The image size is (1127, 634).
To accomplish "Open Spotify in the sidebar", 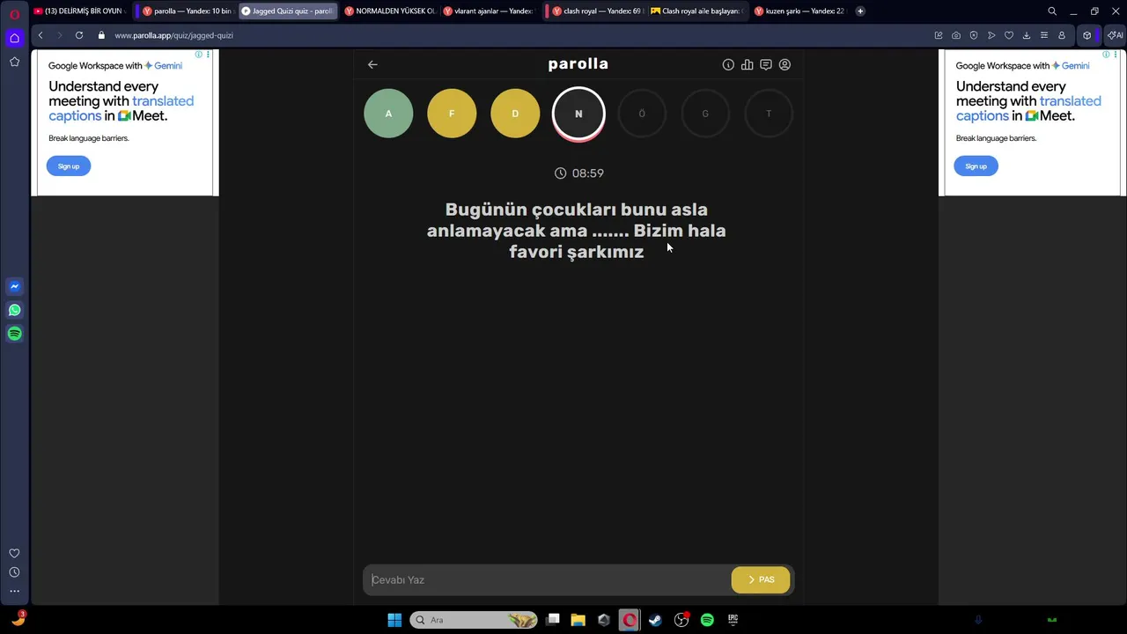I will tap(14, 334).
